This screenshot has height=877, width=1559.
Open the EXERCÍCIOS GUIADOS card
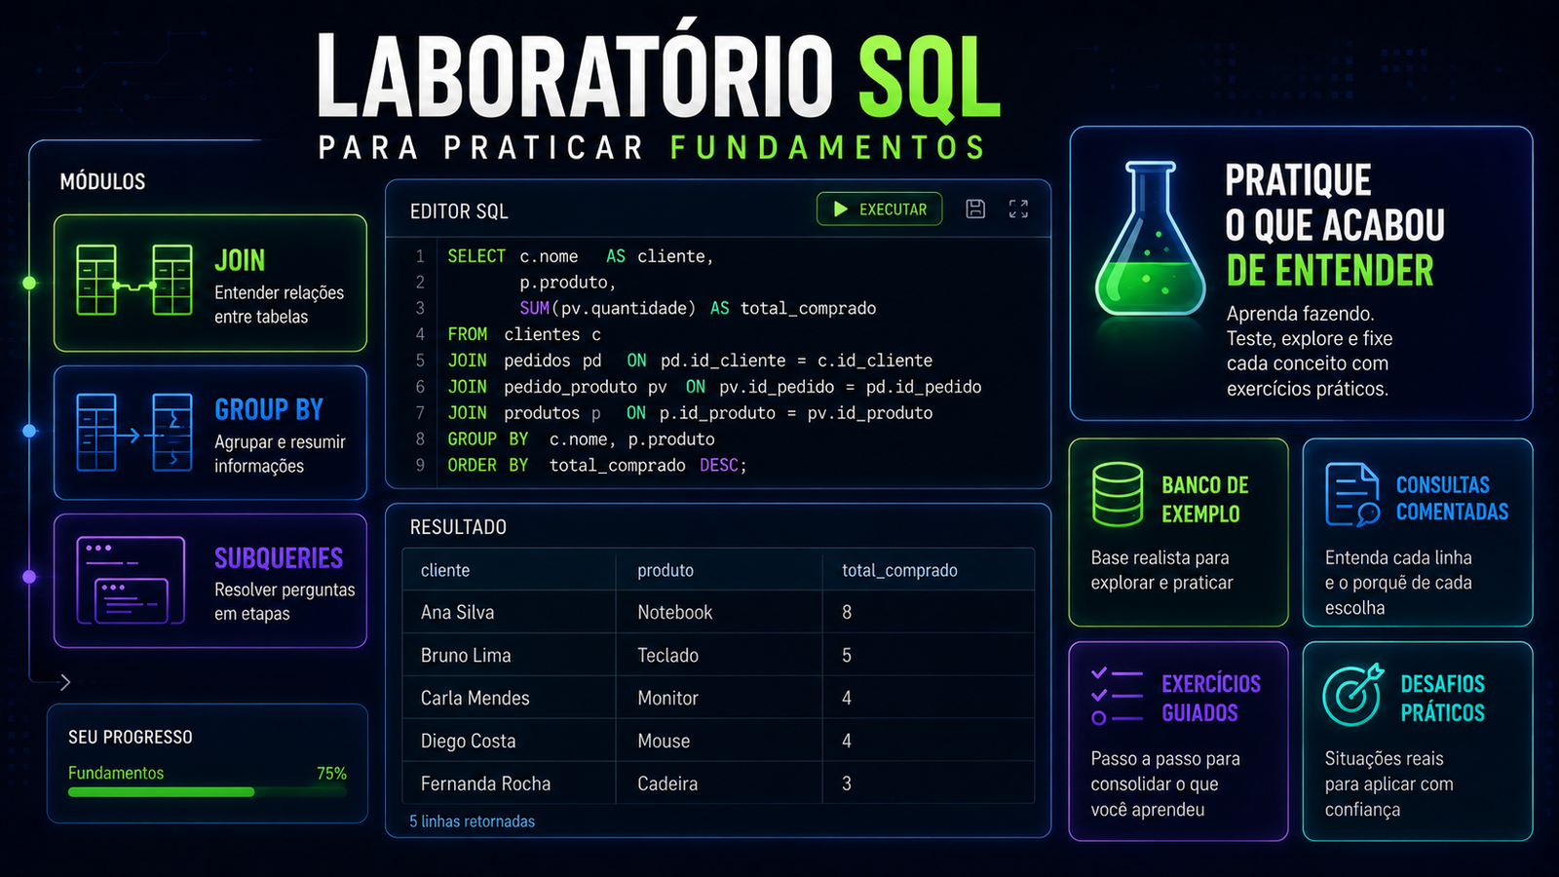(1178, 741)
